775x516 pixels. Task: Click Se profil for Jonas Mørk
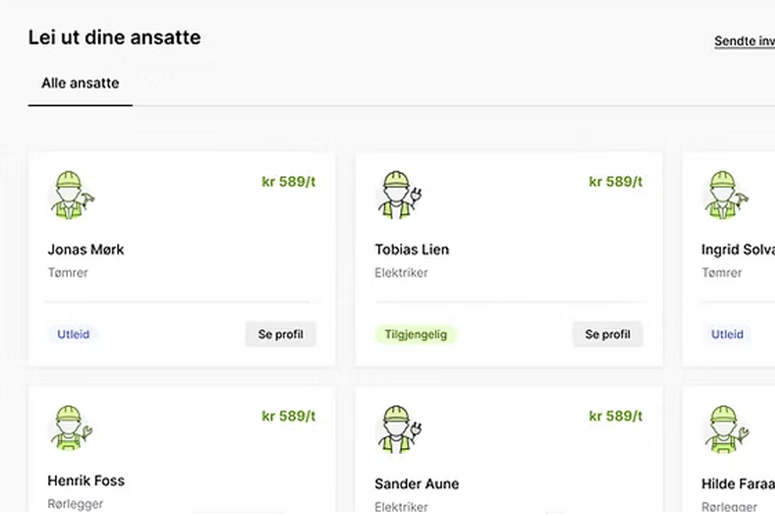tap(280, 335)
